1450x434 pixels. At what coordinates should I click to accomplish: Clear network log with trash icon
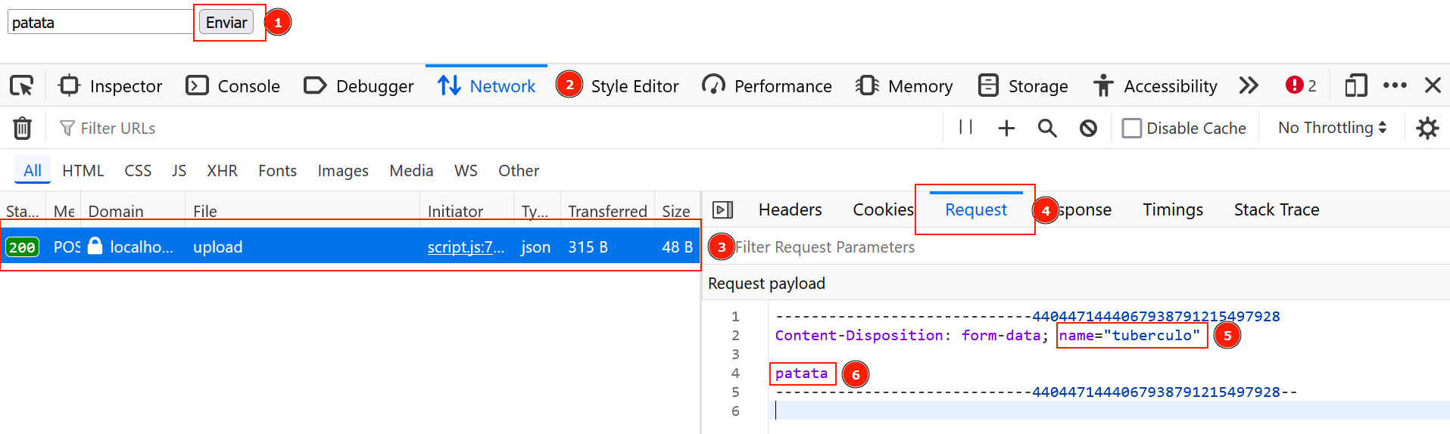tap(23, 129)
